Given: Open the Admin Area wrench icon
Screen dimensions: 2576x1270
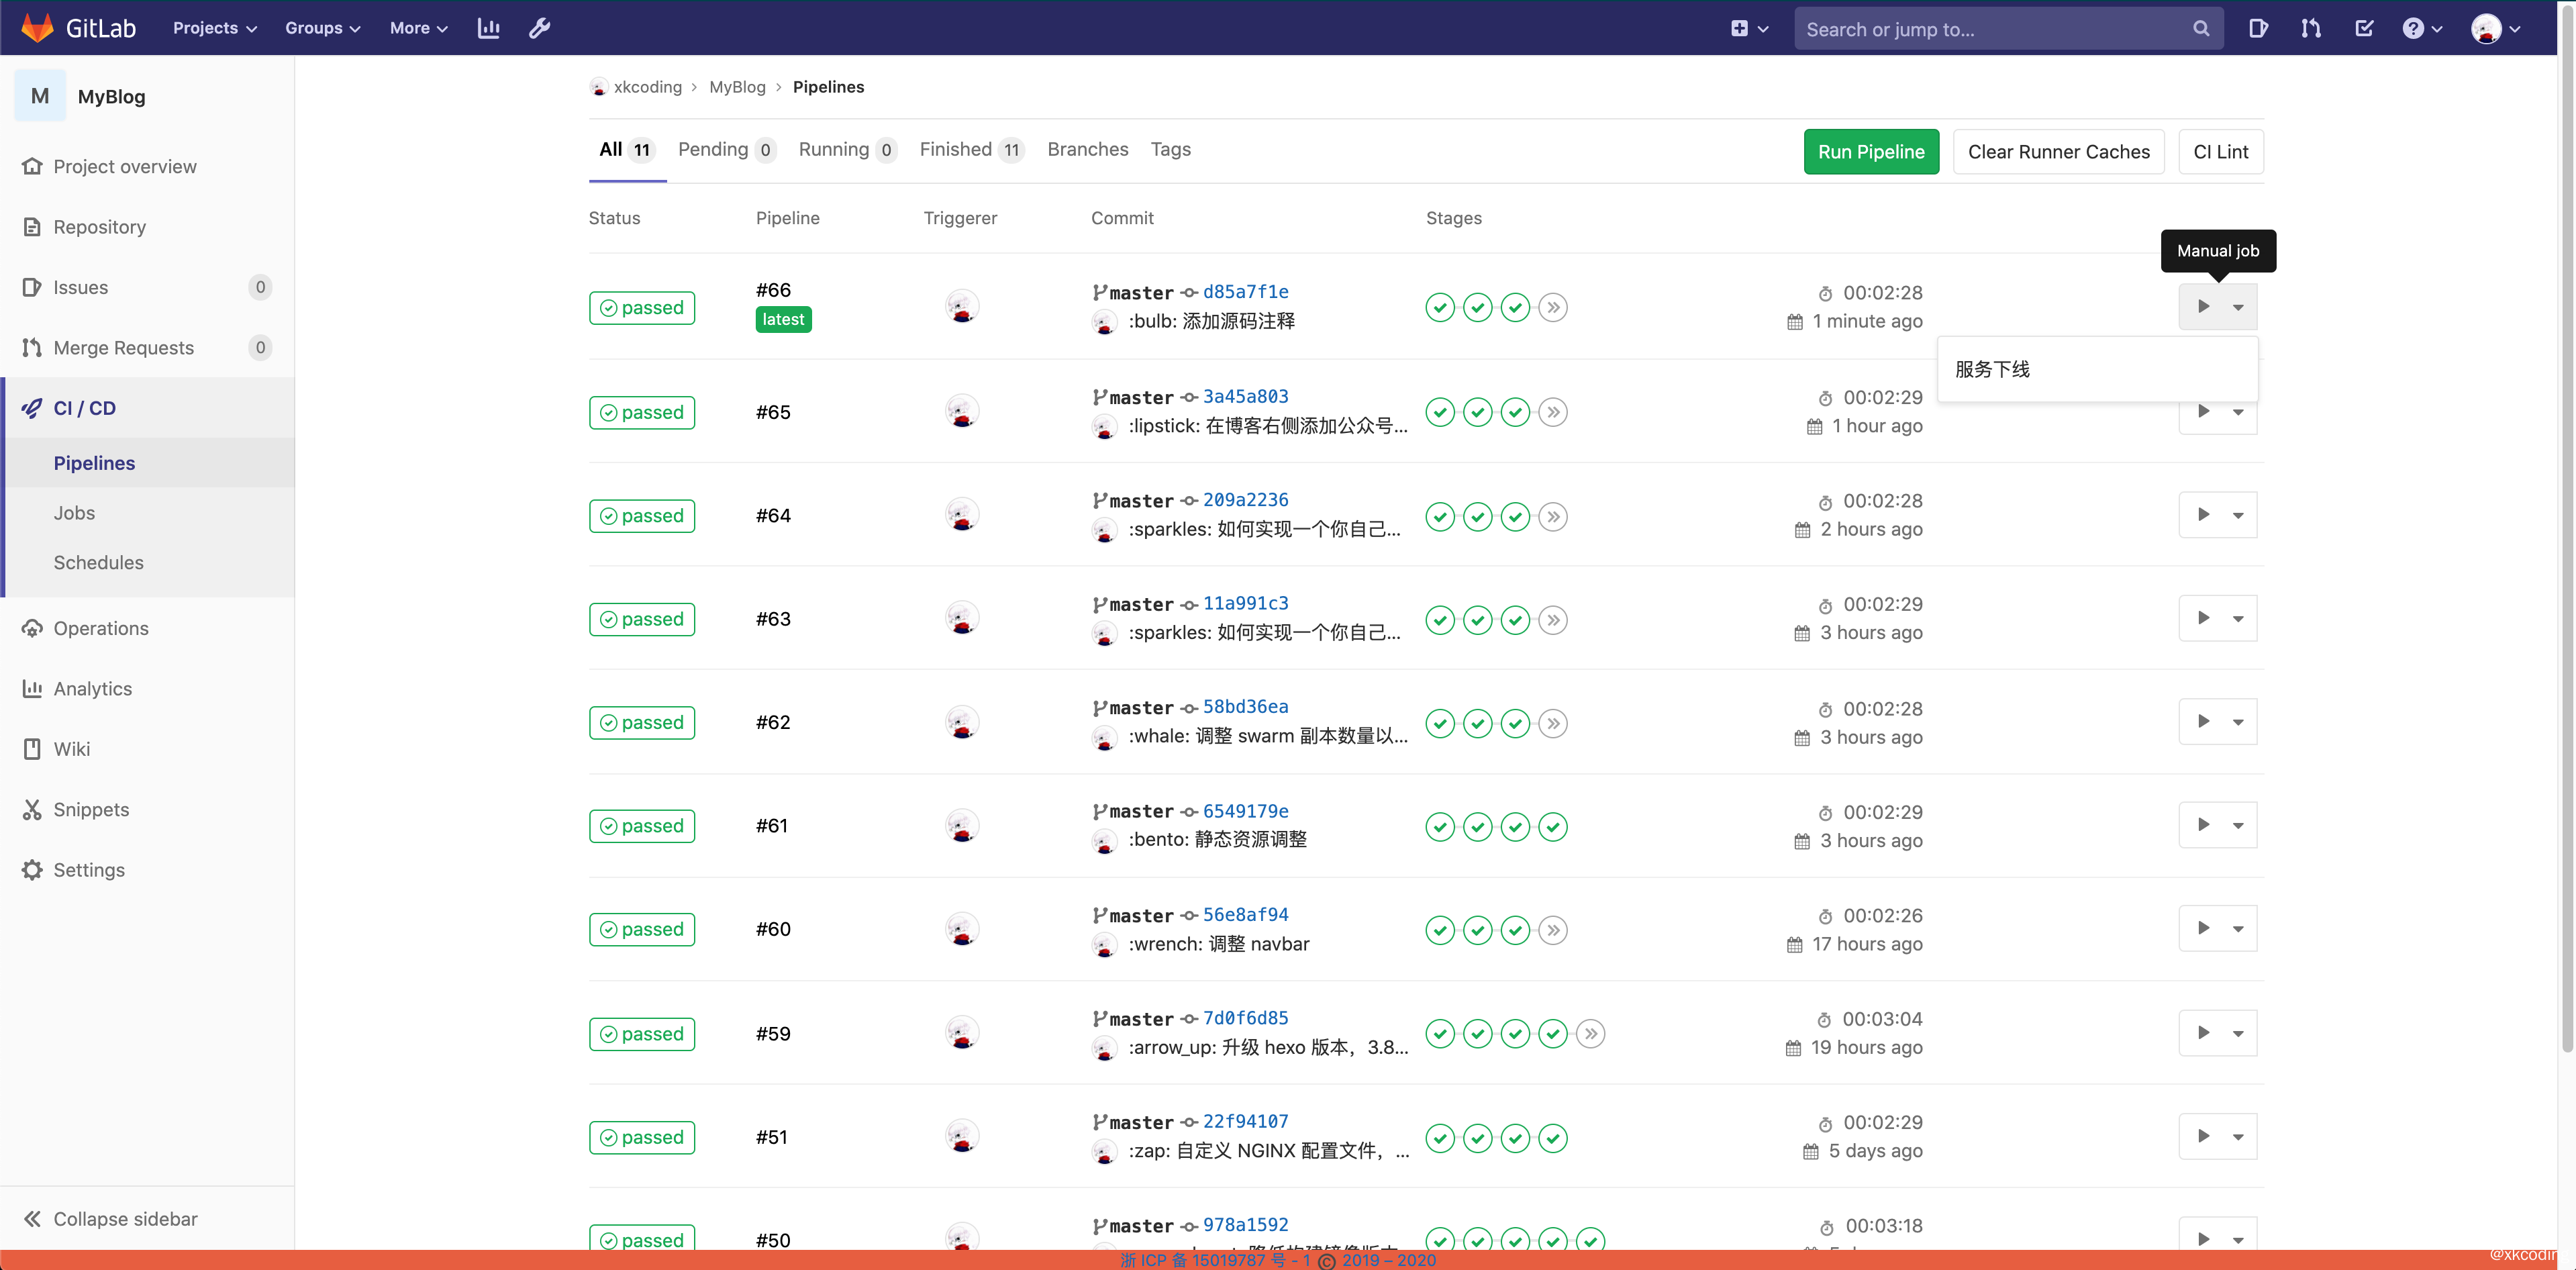Looking at the screenshot, I should 539,27.
